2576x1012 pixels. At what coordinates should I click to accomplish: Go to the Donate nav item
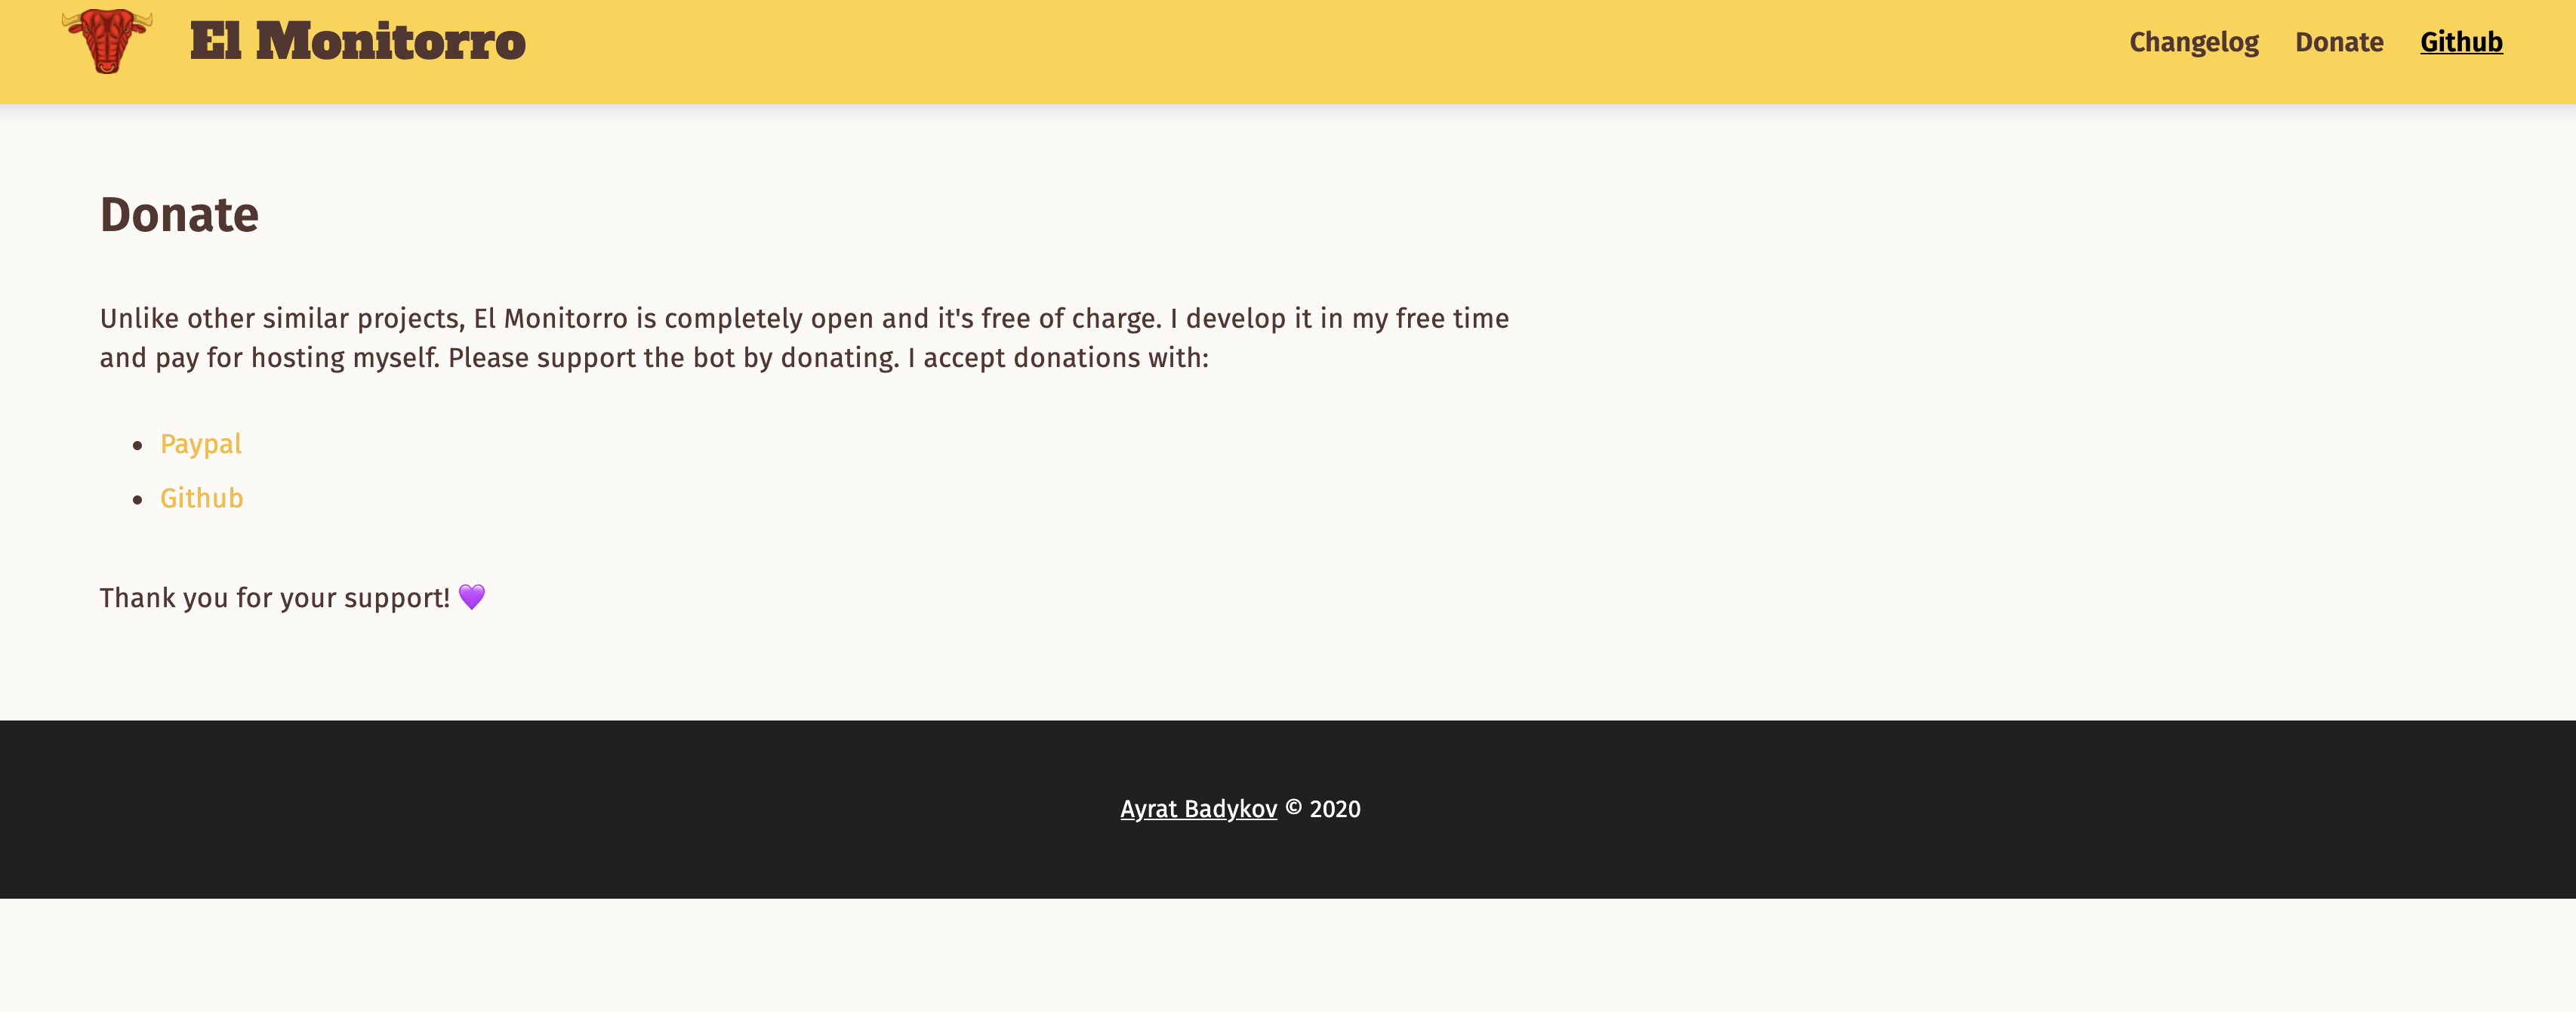click(x=2338, y=42)
